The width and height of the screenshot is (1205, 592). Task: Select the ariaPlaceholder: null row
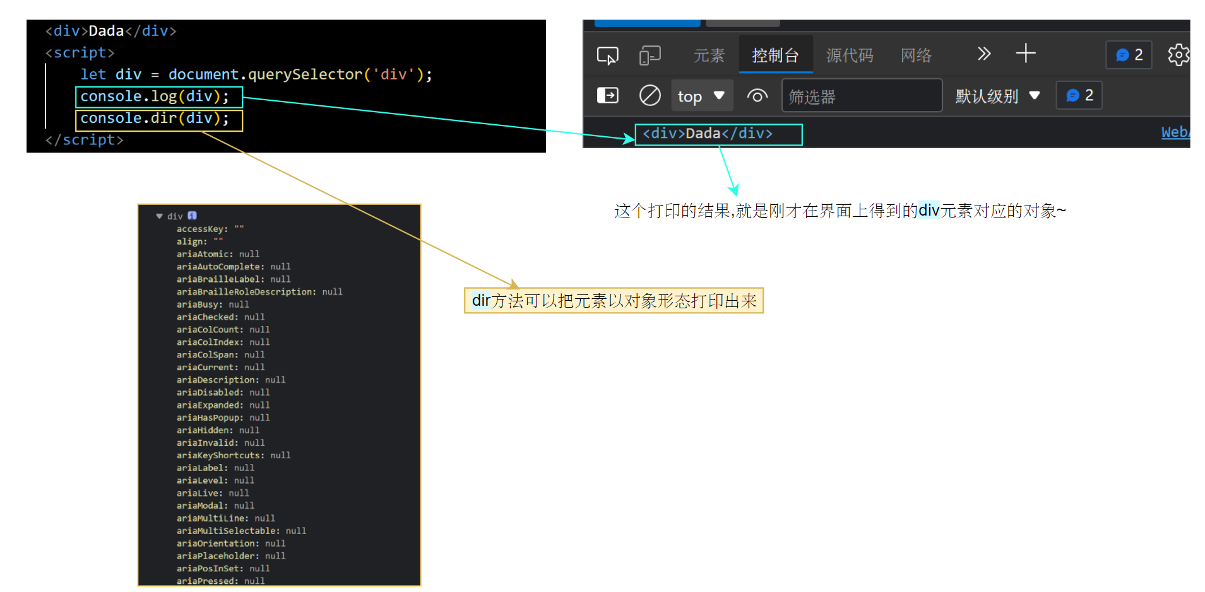pos(231,556)
